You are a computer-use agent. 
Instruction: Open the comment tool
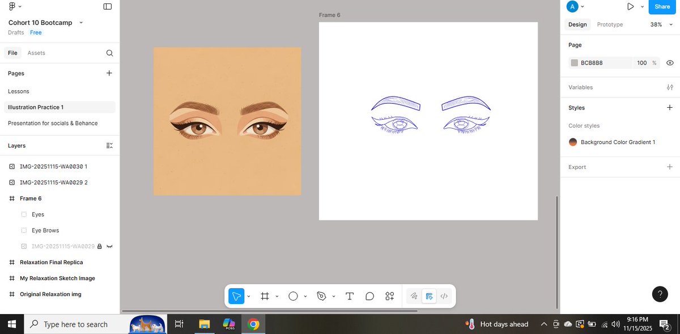[x=369, y=295]
